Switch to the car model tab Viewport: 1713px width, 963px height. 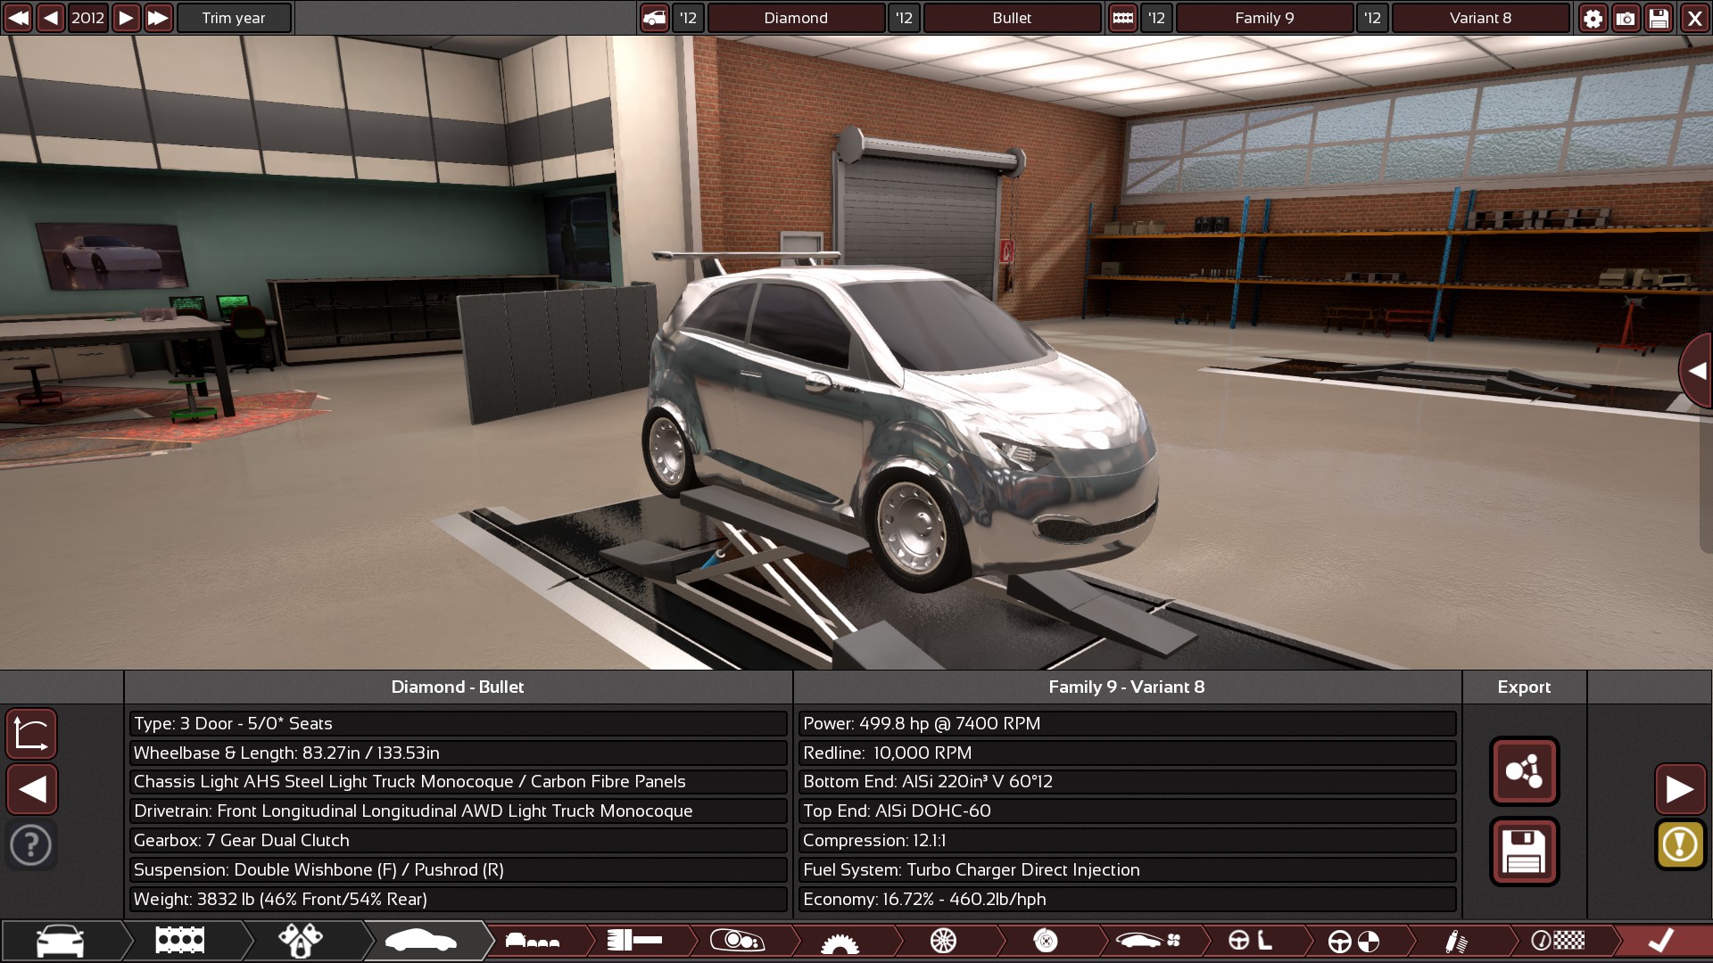pyautogui.click(x=61, y=941)
